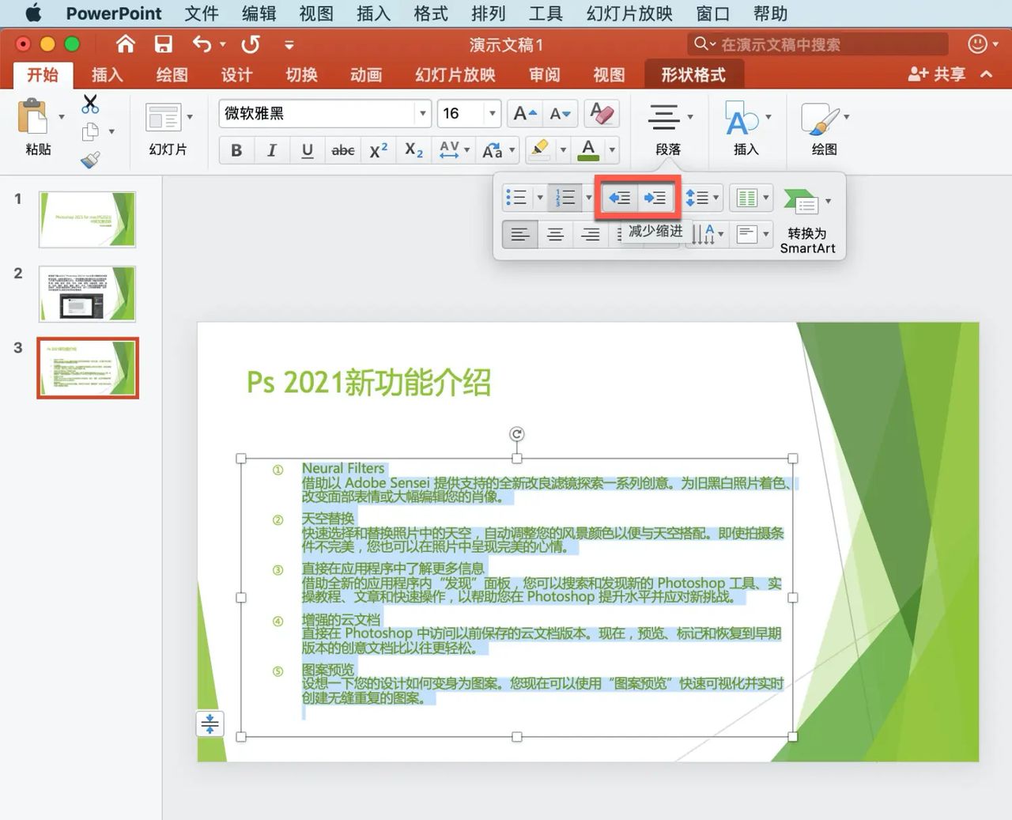Image resolution: width=1012 pixels, height=820 pixels.
Task: Click the search in presentation field
Action: [818, 44]
